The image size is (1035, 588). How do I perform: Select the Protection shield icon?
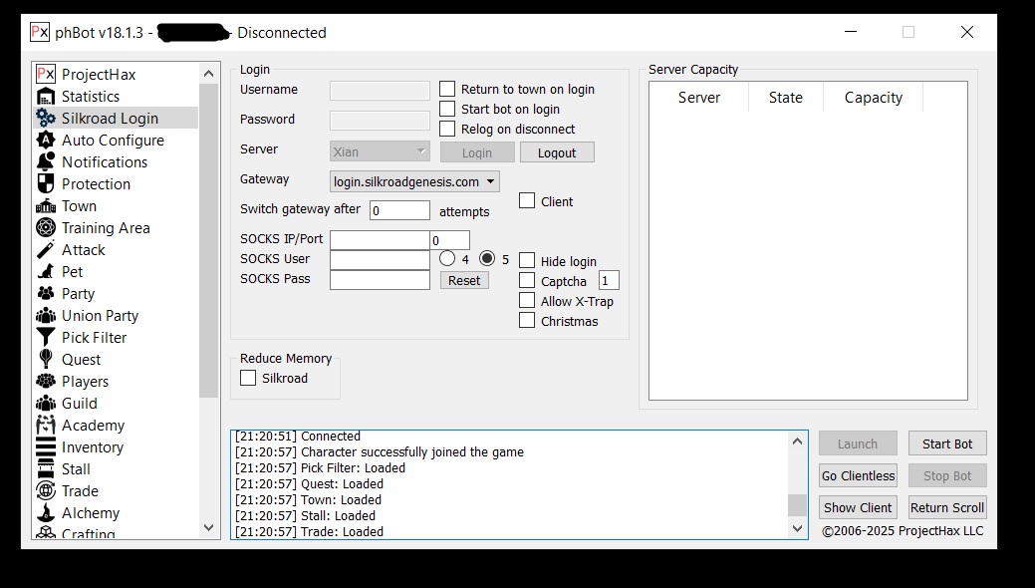tap(45, 184)
